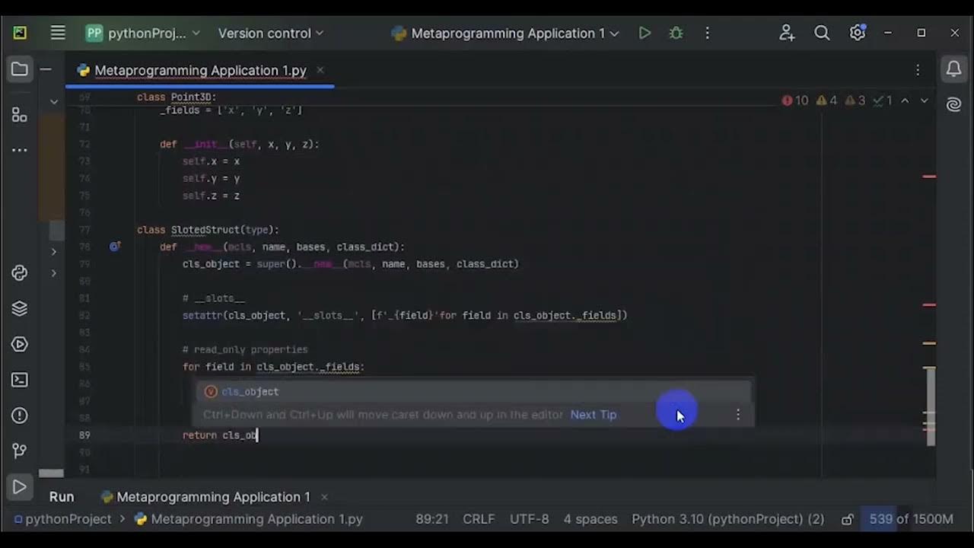Open the Project tool window folder icon
Screen dimensions: 974x548
[20, 70]
